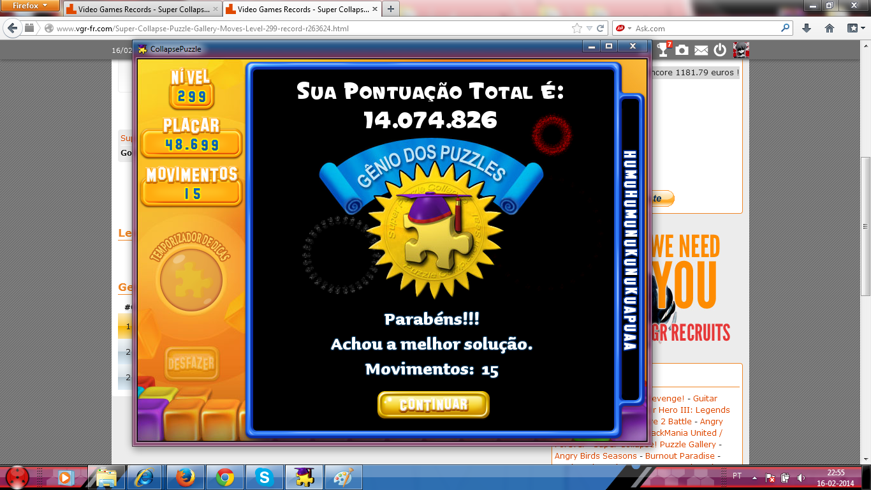Open messages via the envelope icon
Screen dimensions: 871x490
coord(701,50)
